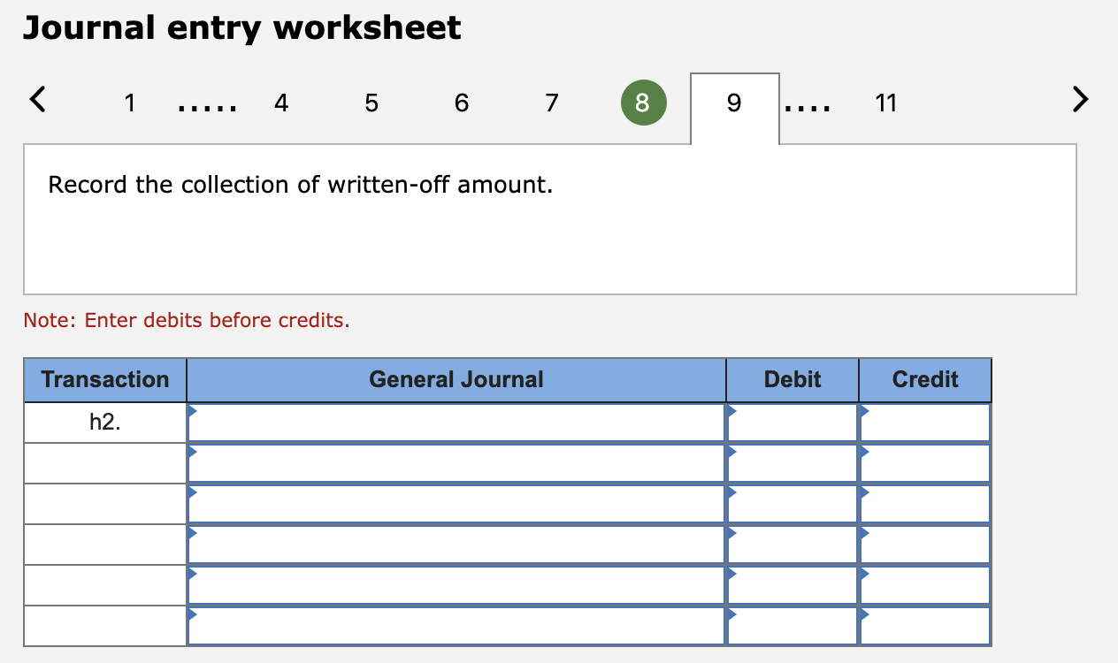Click the Debit field in h2. row

click(793, 423)
